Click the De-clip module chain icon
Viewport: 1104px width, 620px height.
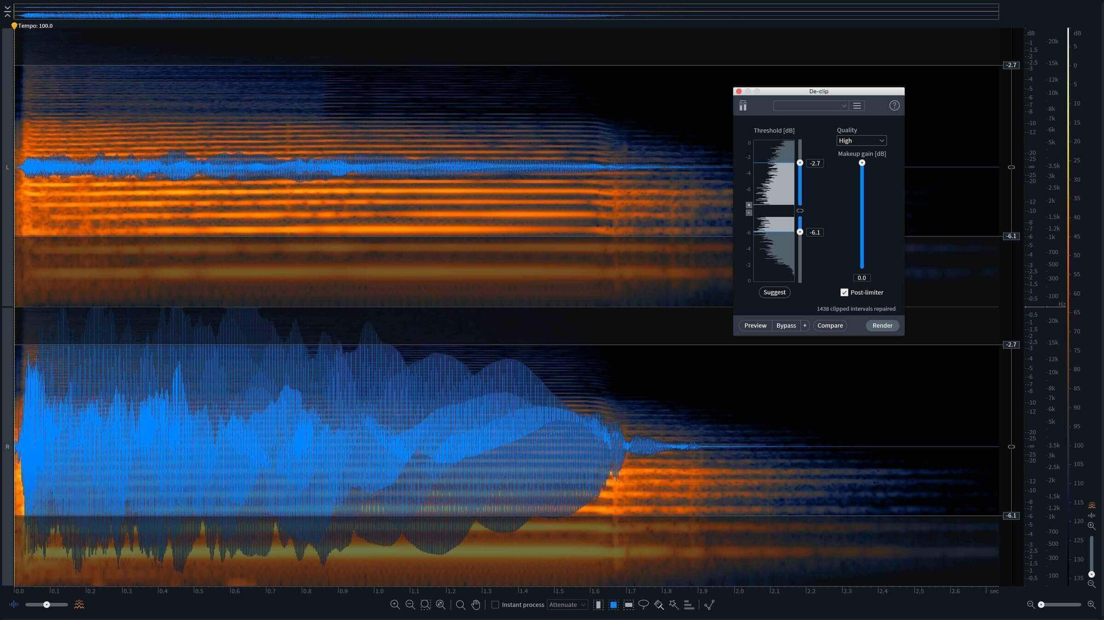[x=743, y=106]
